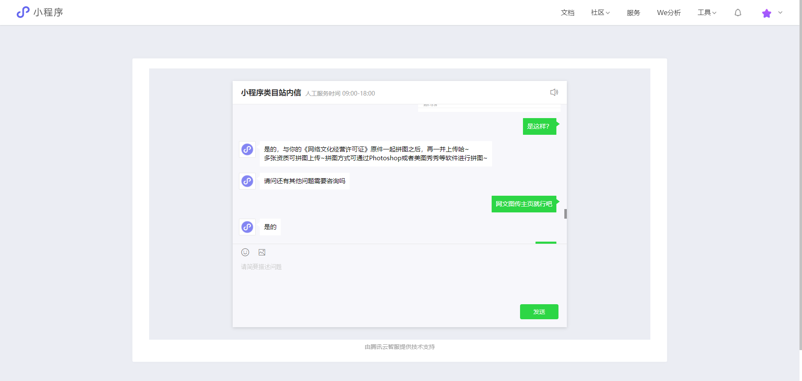Image resolution: width=802 pixels, height=381 pixels.
Task: Click the avatar beside 是的 reply
Action: tap(247, 227)
